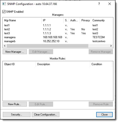Click the IP column header
The width and height of the screenshot is (119, 123).
tap(52, 20)
